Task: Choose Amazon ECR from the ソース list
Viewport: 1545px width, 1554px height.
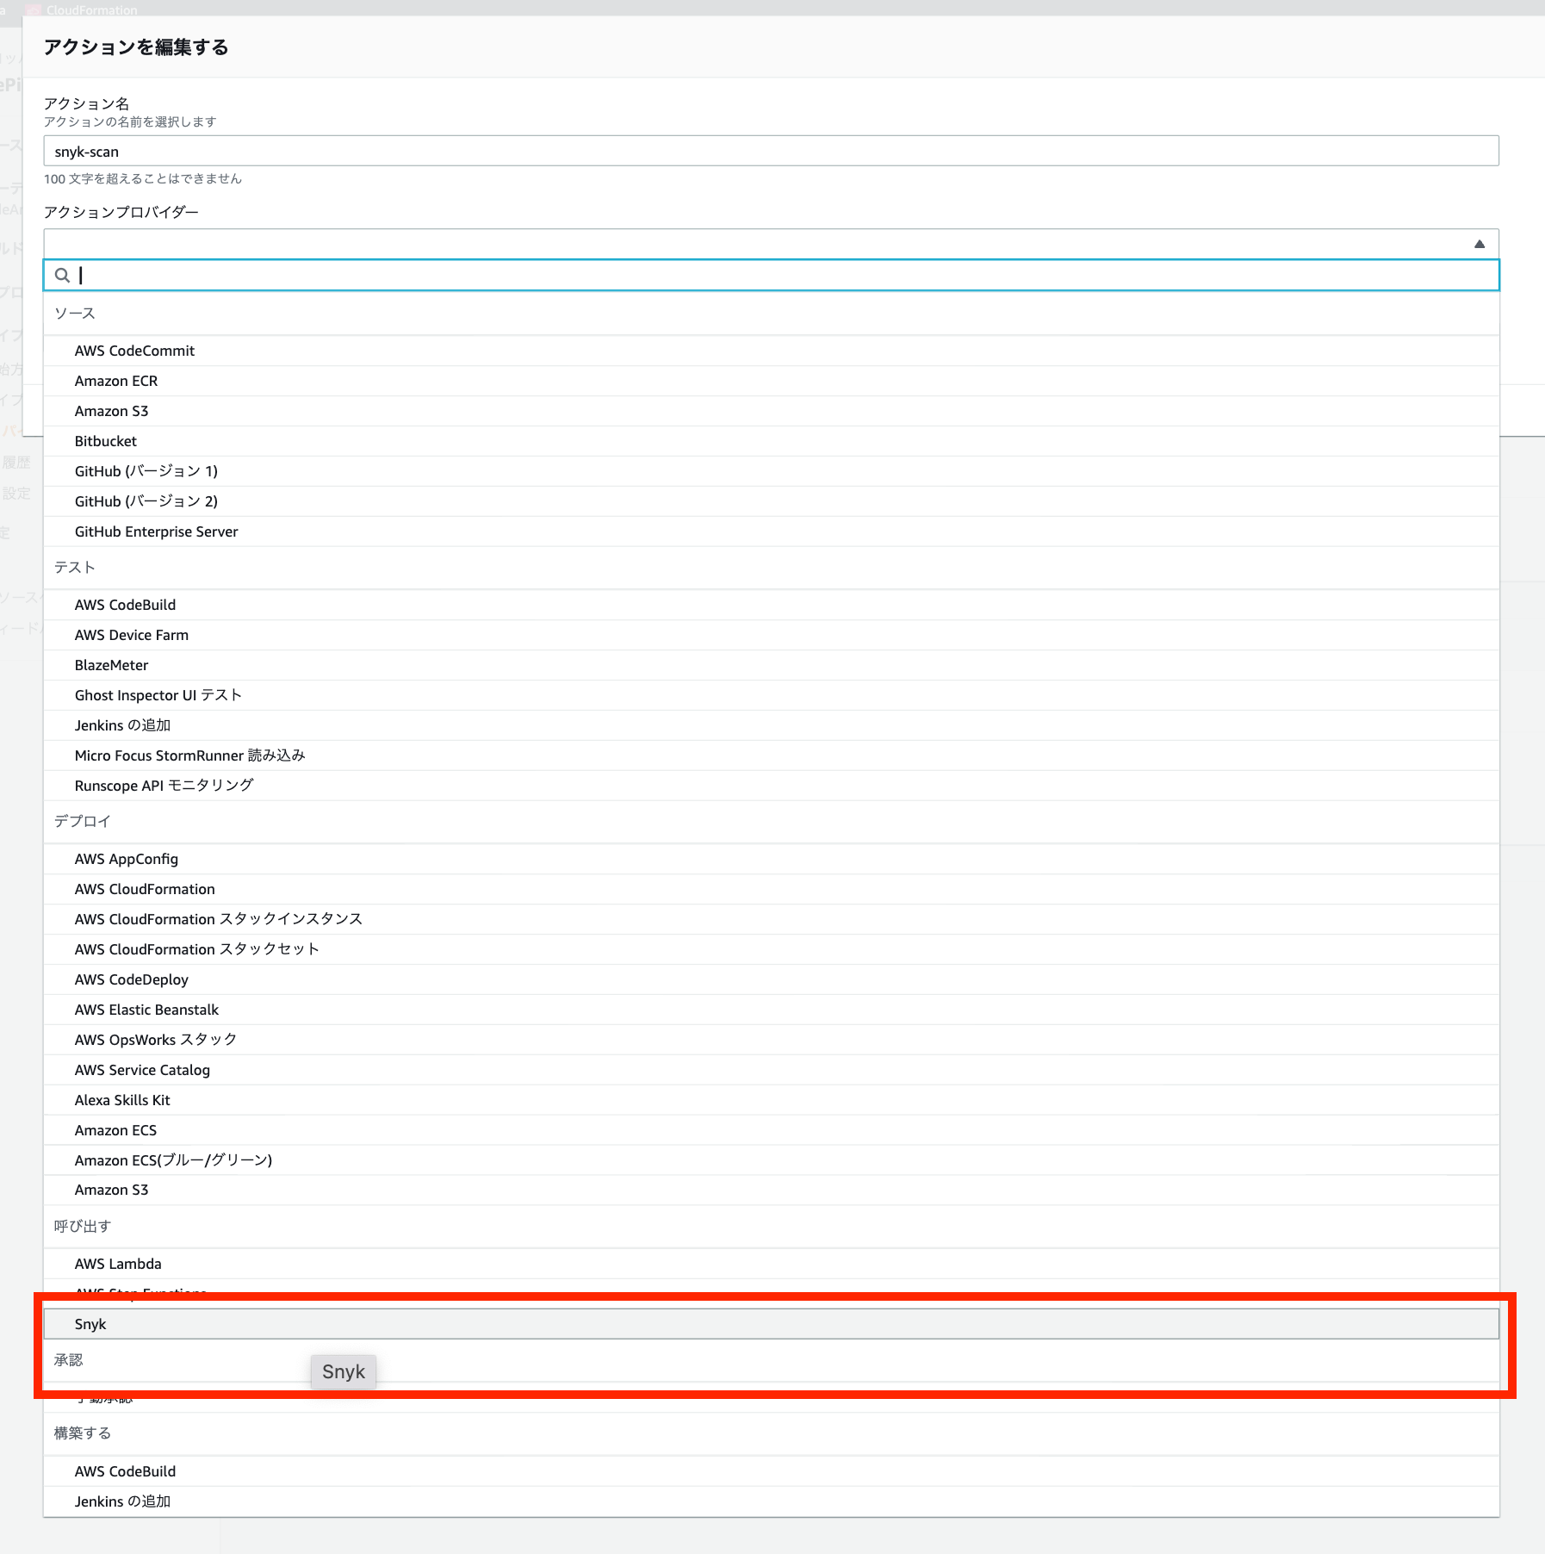Action: tap(115, 381)
